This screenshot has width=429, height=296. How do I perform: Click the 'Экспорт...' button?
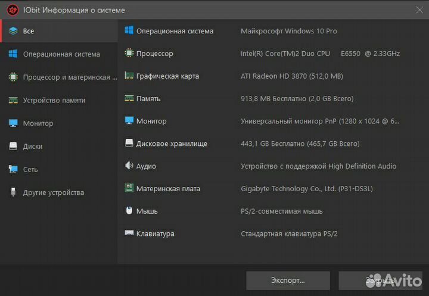(288, 281)
